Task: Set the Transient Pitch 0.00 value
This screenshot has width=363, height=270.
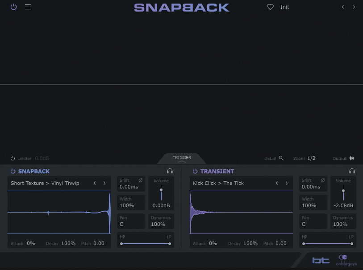Action: click(x=281, y=243)
